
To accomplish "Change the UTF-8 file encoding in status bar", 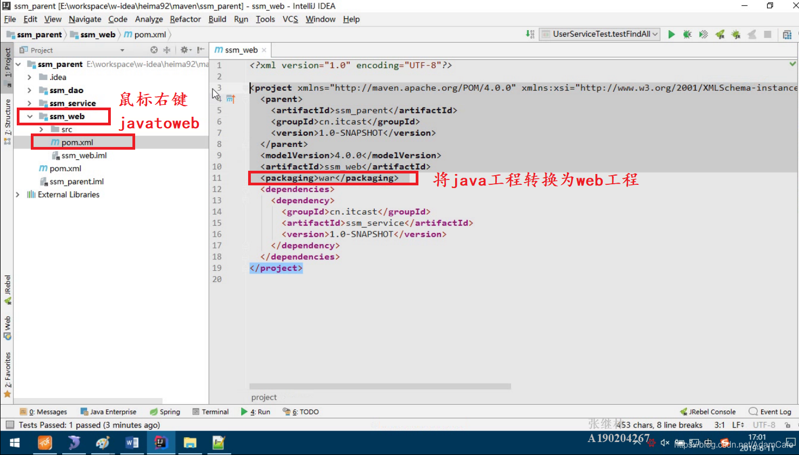I will click(764, 425).
